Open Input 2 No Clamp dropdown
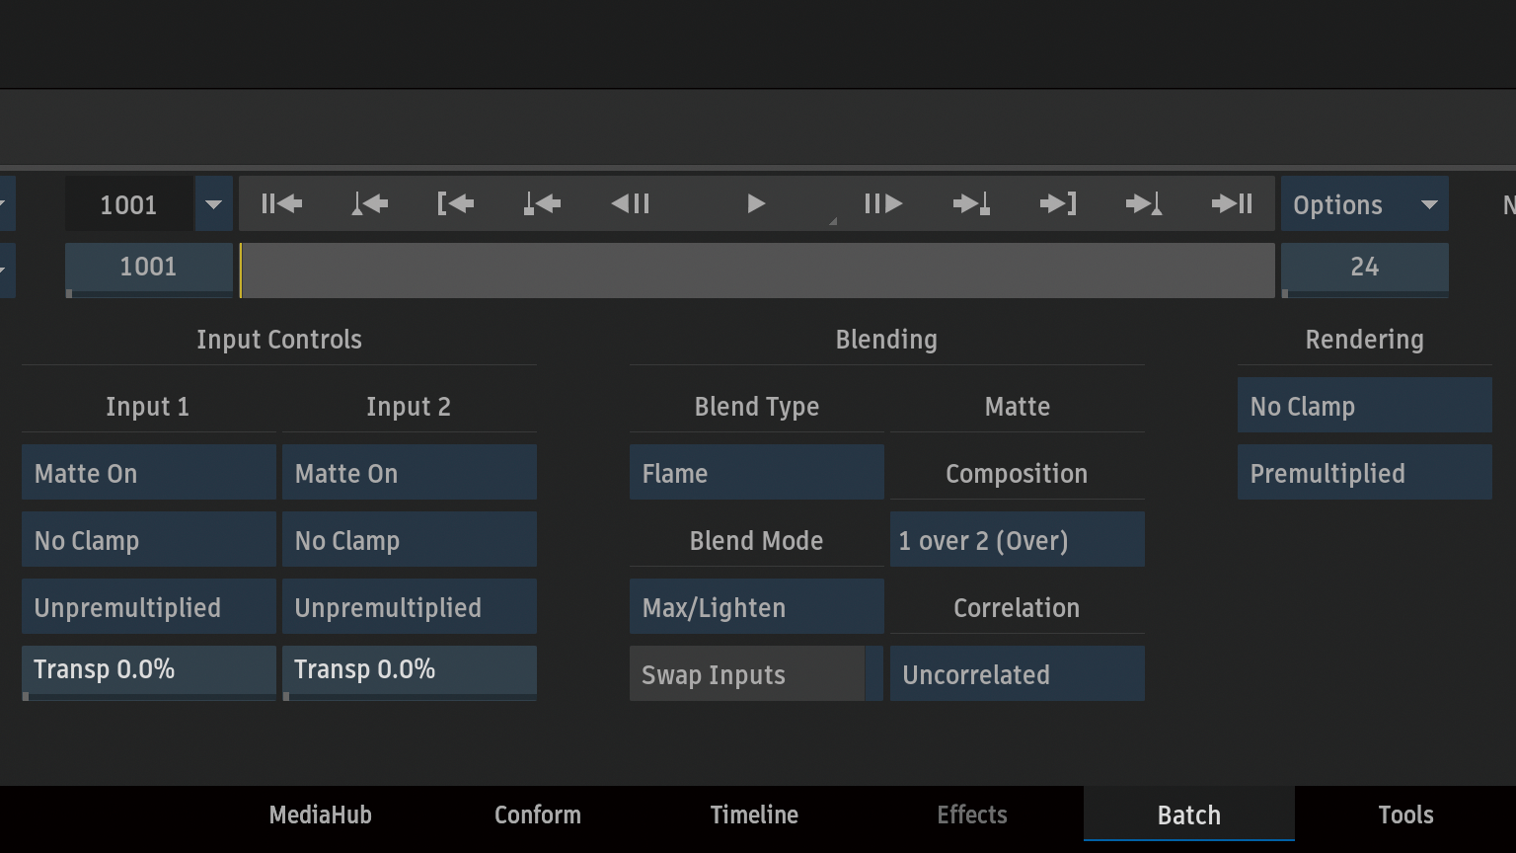 410,540
